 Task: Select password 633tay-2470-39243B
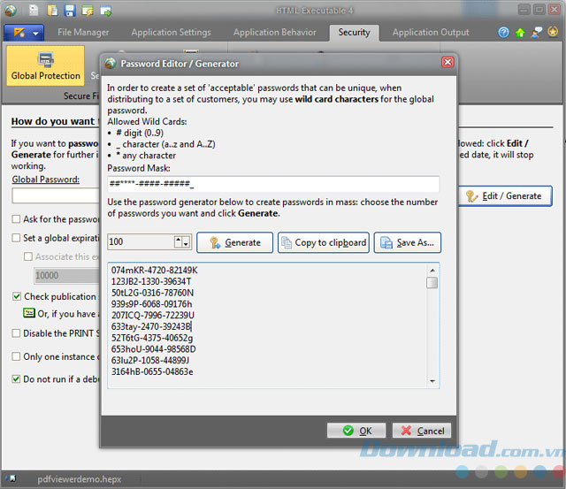coord(151,326)
